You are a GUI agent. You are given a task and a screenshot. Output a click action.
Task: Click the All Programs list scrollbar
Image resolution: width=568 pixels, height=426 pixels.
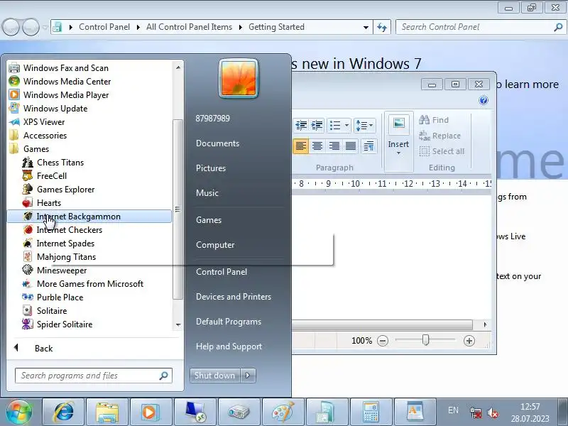(x=177, y=209)
